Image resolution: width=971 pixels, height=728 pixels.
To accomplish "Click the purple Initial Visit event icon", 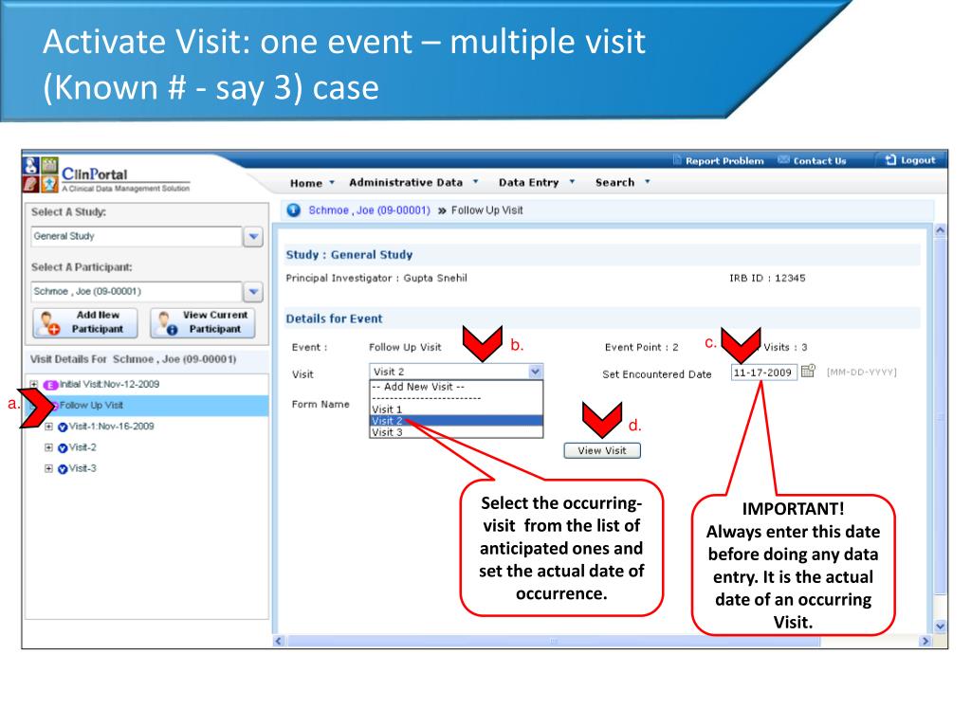I will point(50,385).
